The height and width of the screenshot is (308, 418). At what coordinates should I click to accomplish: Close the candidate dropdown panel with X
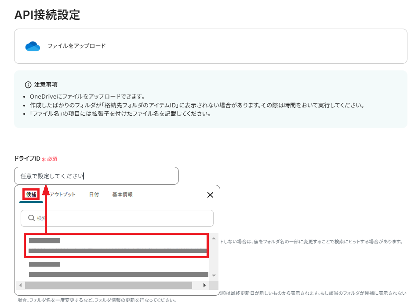[x=210, y=195]
